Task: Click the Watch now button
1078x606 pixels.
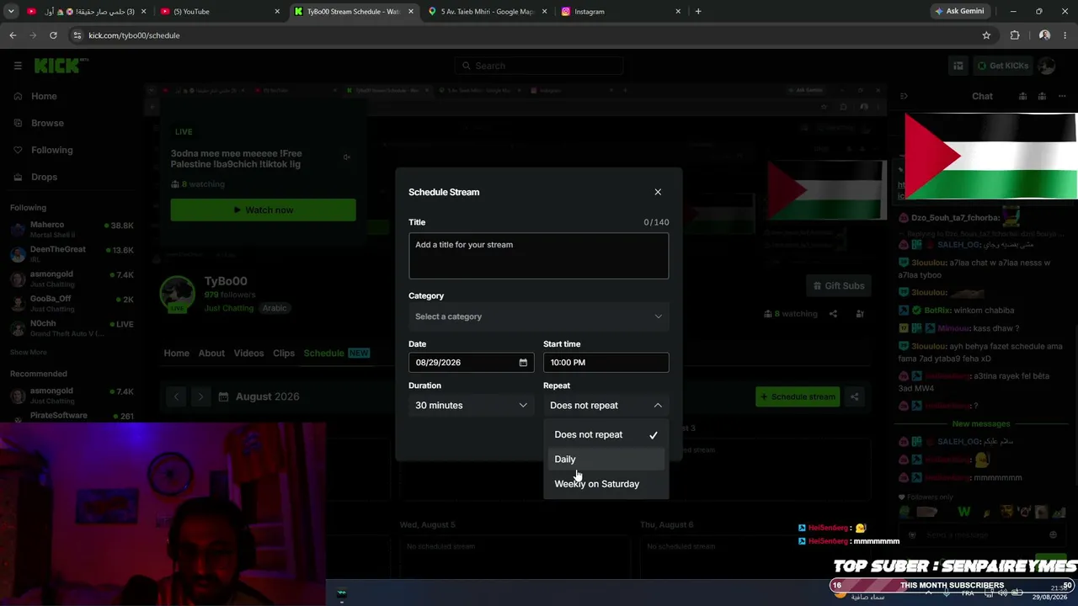Action: (263, 210)
